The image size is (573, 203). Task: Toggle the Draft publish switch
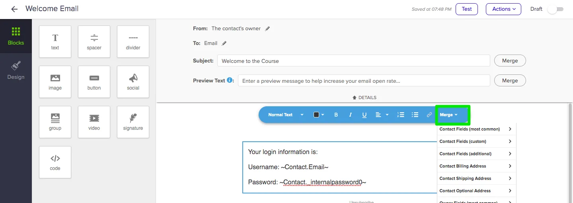[555, 9]
